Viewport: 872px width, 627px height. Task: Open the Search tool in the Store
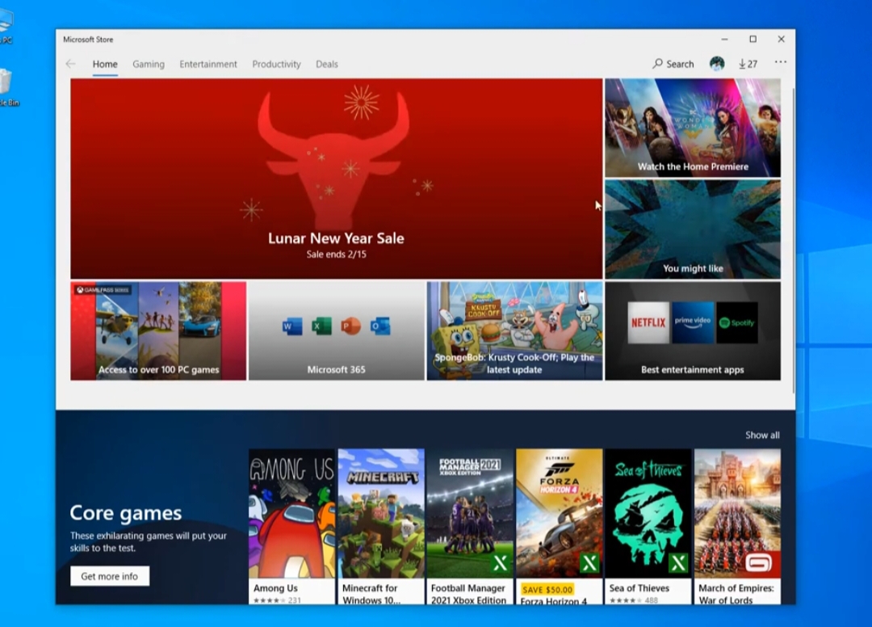pyautogui.click(x=673, y=64)
